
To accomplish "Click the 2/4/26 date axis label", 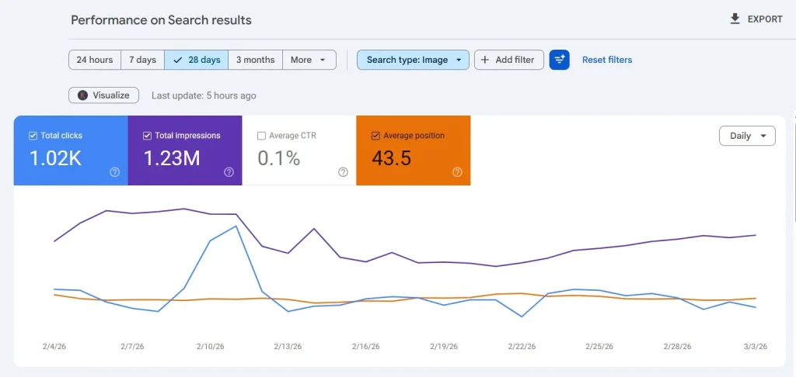I will 54,347.
